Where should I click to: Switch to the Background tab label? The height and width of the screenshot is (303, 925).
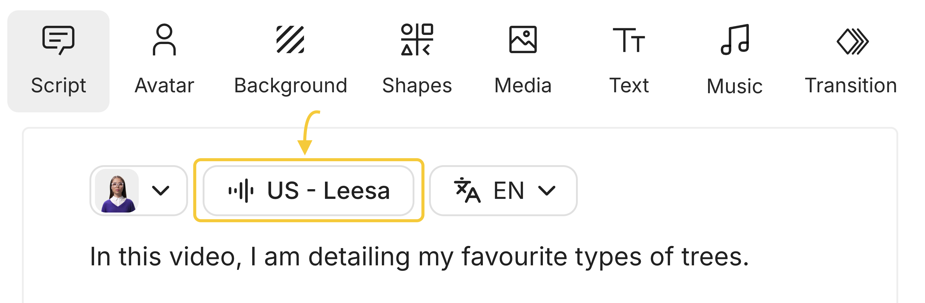pyautogui.click(x=290, y=85)
